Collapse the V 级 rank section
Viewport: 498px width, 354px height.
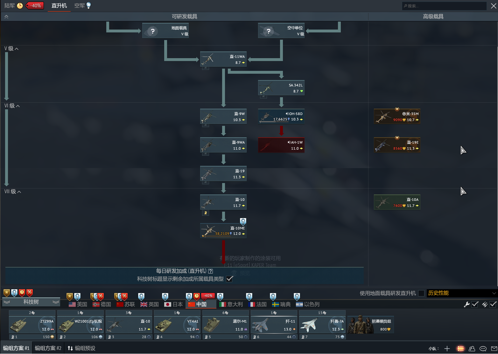coord(11,49)
